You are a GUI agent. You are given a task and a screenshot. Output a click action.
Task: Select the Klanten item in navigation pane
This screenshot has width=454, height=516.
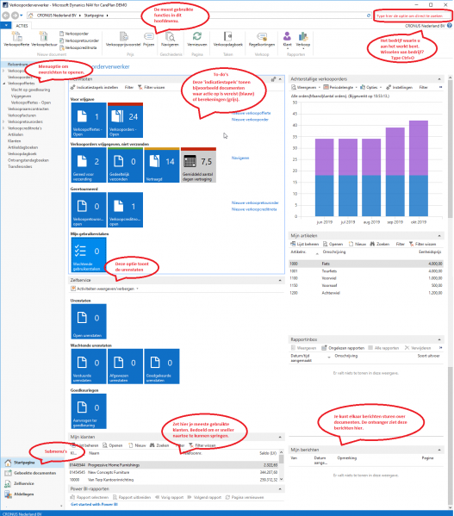[x=14, y=141]
